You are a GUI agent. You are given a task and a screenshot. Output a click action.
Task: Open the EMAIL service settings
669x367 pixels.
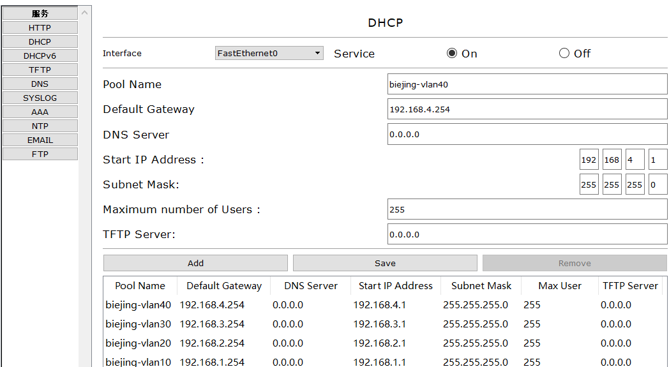40,140
